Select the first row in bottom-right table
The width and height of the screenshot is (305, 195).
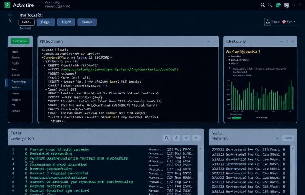(249, 150)
